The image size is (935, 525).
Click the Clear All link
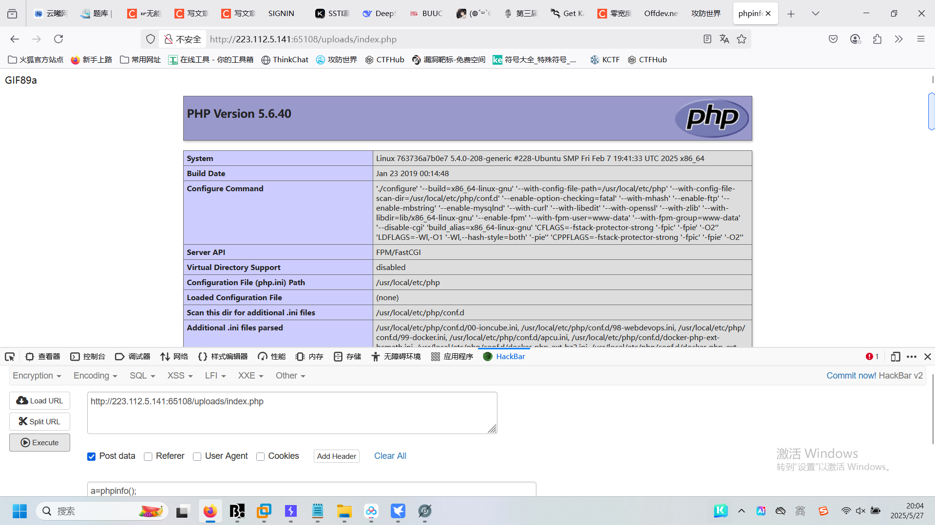(x=390, y=456)
